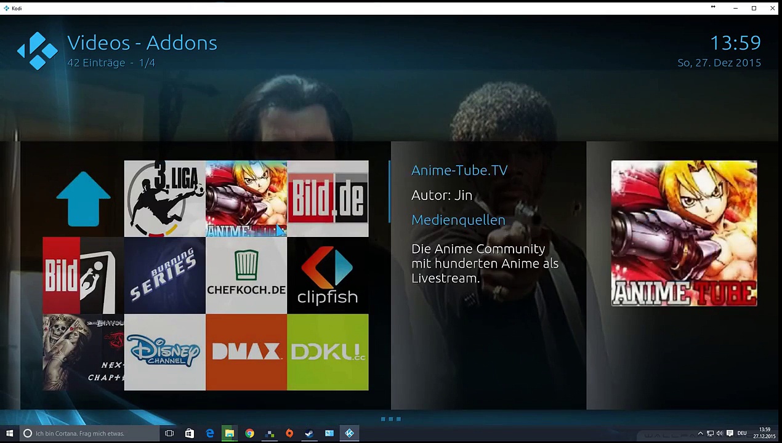
Task: Open the 3. Liga addon
Action: [x=164, y=199]
